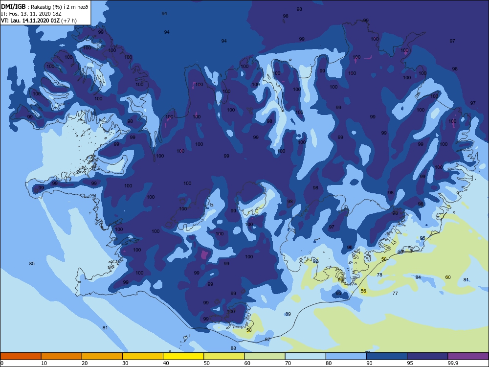Click the legend scale label '70'
This screenshot has height=367, width=489.
pos(288,363)
